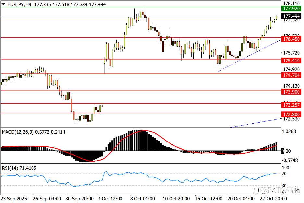
Task: Select the RSI scale value 100
Action: [x=285, y=168]
